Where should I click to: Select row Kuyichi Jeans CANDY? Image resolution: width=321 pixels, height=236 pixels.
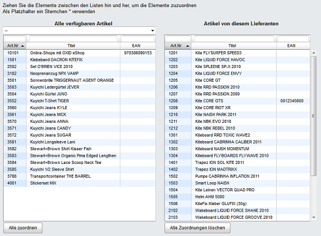coord(79,128)
